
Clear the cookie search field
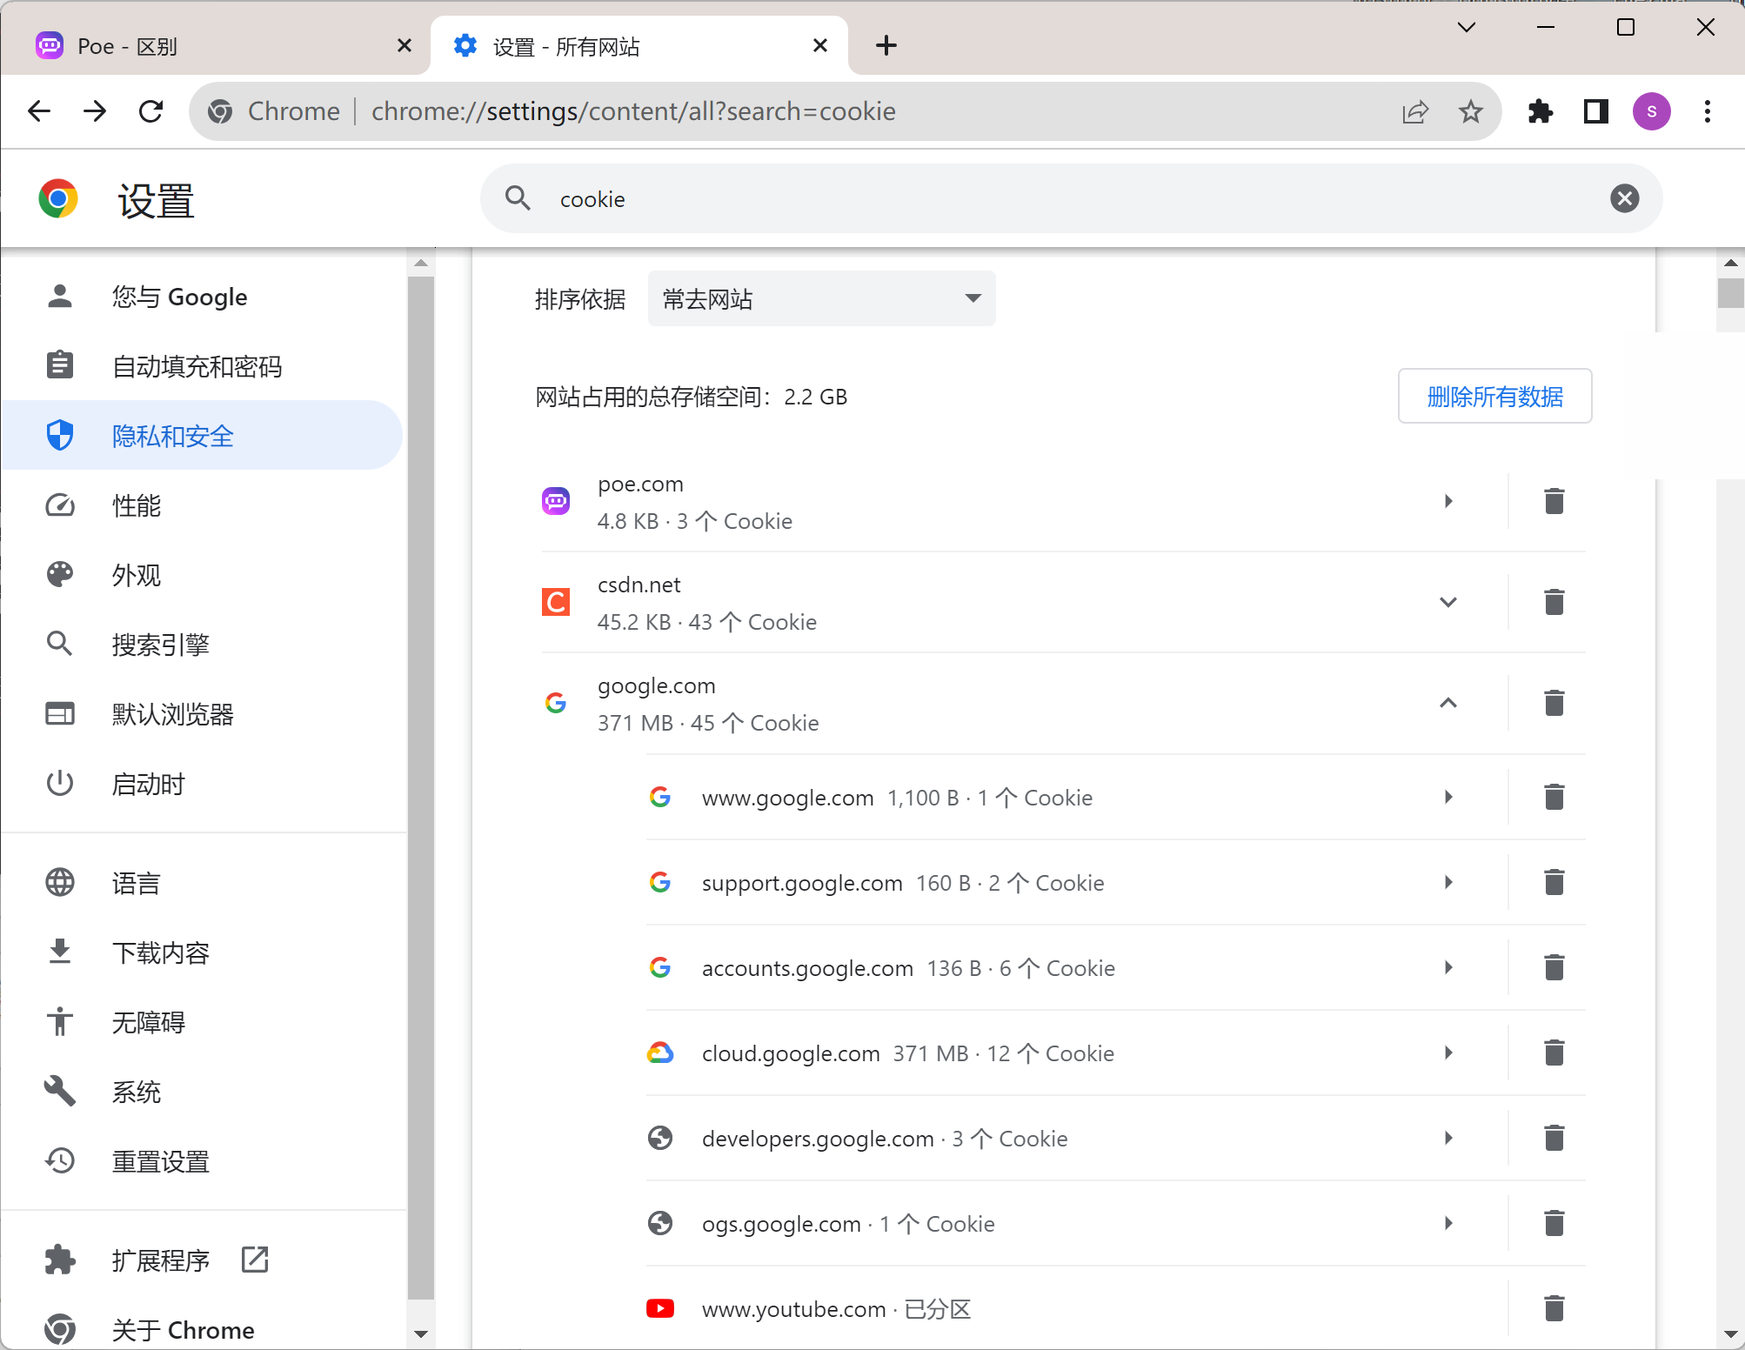[x=1624, y=198]
